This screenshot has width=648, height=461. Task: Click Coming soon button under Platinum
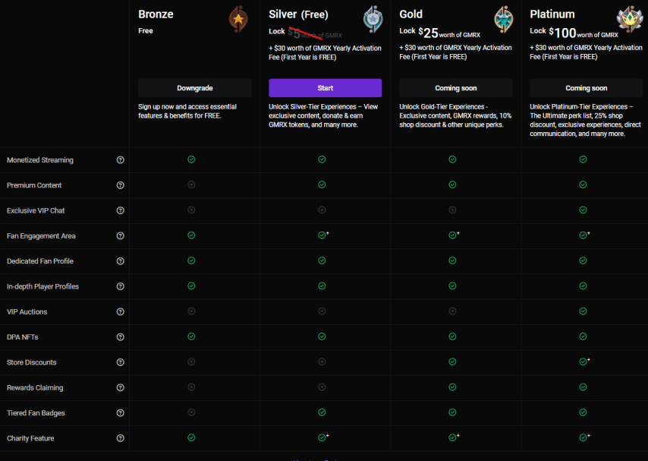586,88
